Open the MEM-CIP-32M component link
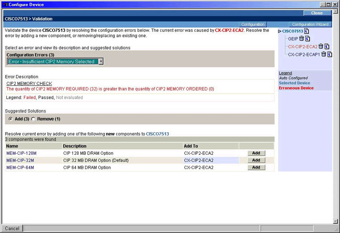 (20, 160)
